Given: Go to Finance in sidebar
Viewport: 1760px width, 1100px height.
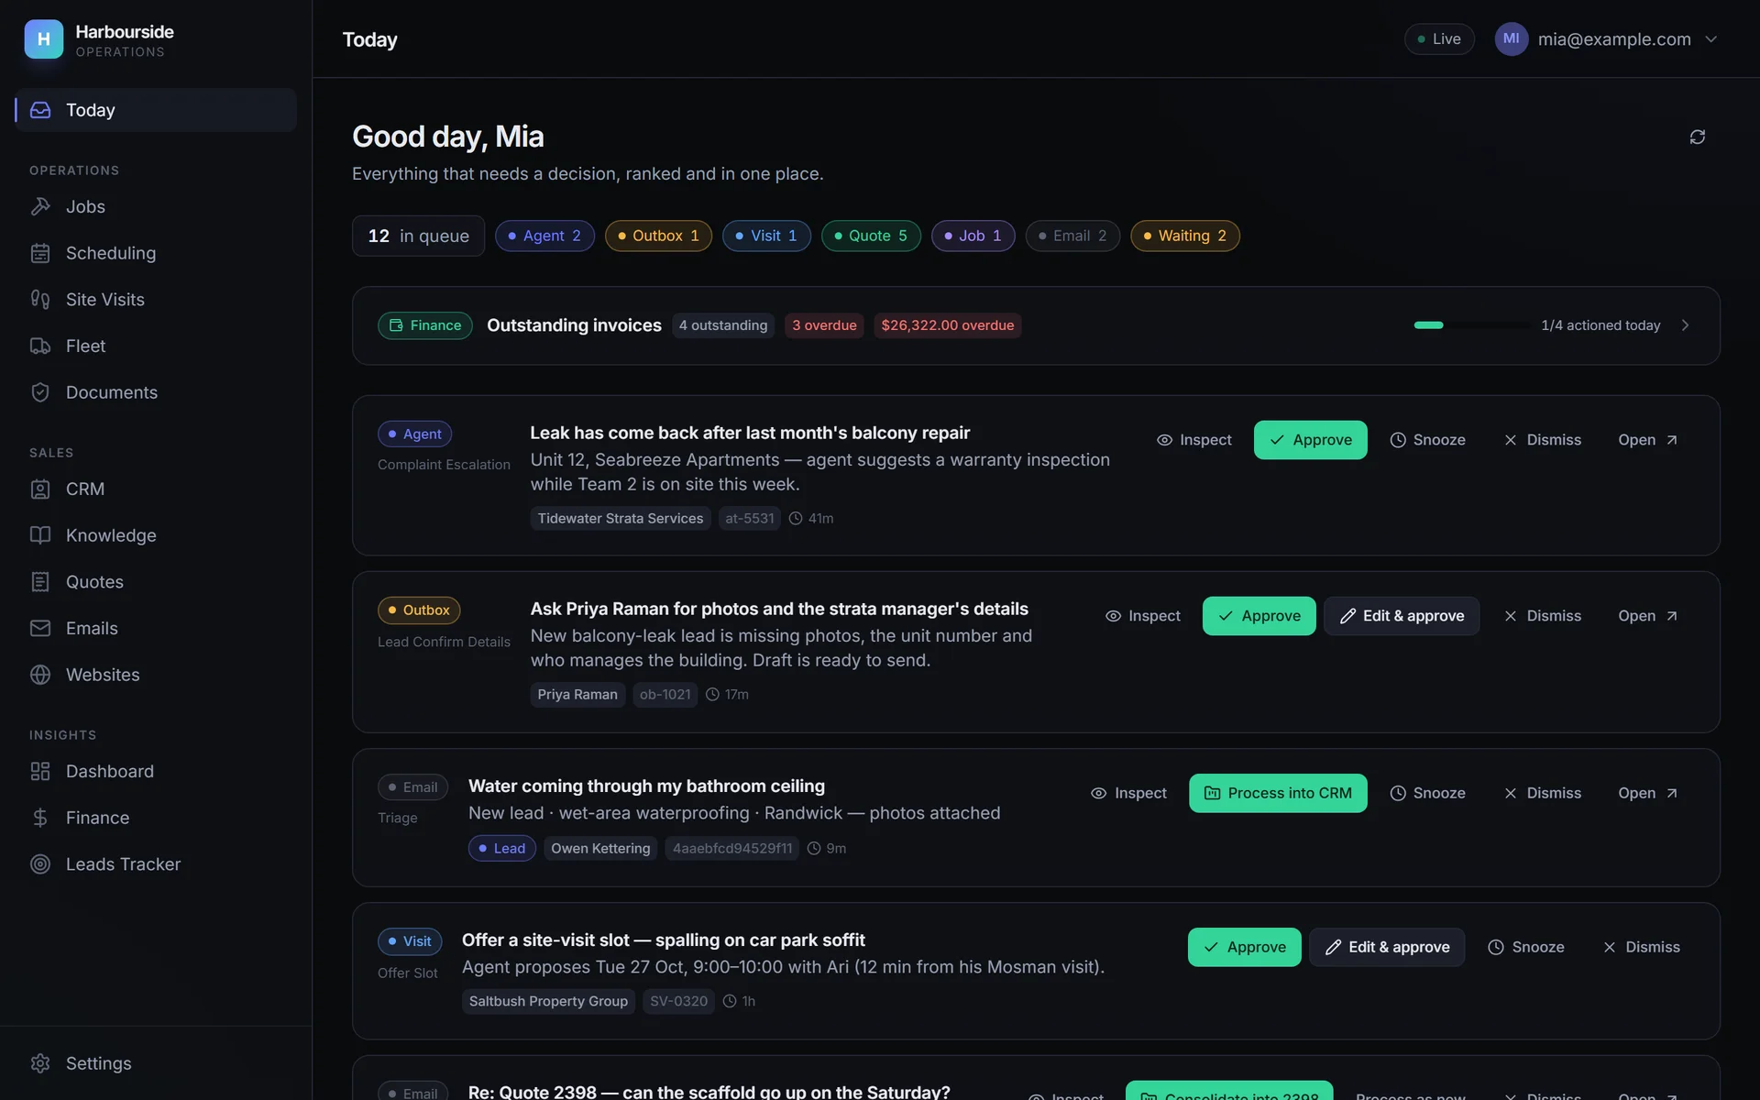Looking at the screenshot, I should pyautogui.click(x=156, y=818).
